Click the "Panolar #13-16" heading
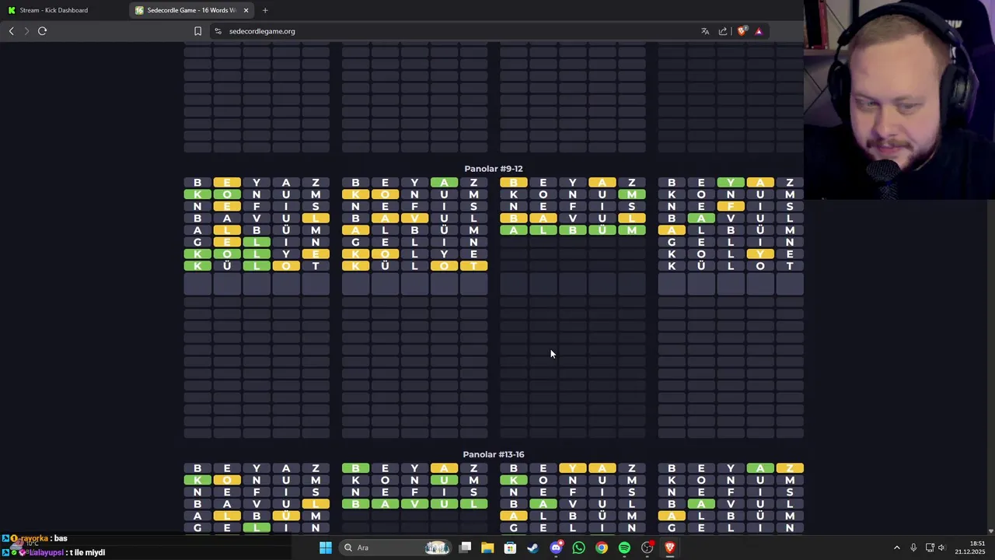Viewport: 995px width, 560px height. (494, 454)
